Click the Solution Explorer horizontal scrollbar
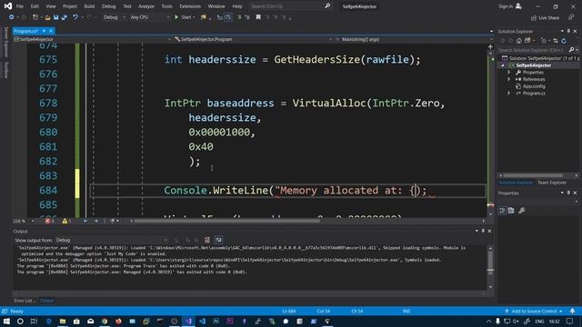Screen dimensions: 582x327 tap(533, 175)
